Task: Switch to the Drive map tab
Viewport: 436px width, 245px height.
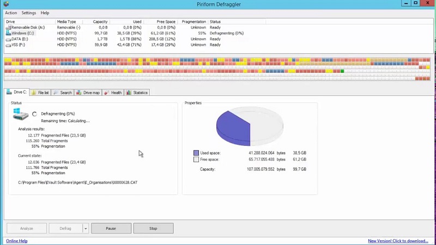Action: coord(88,93)
